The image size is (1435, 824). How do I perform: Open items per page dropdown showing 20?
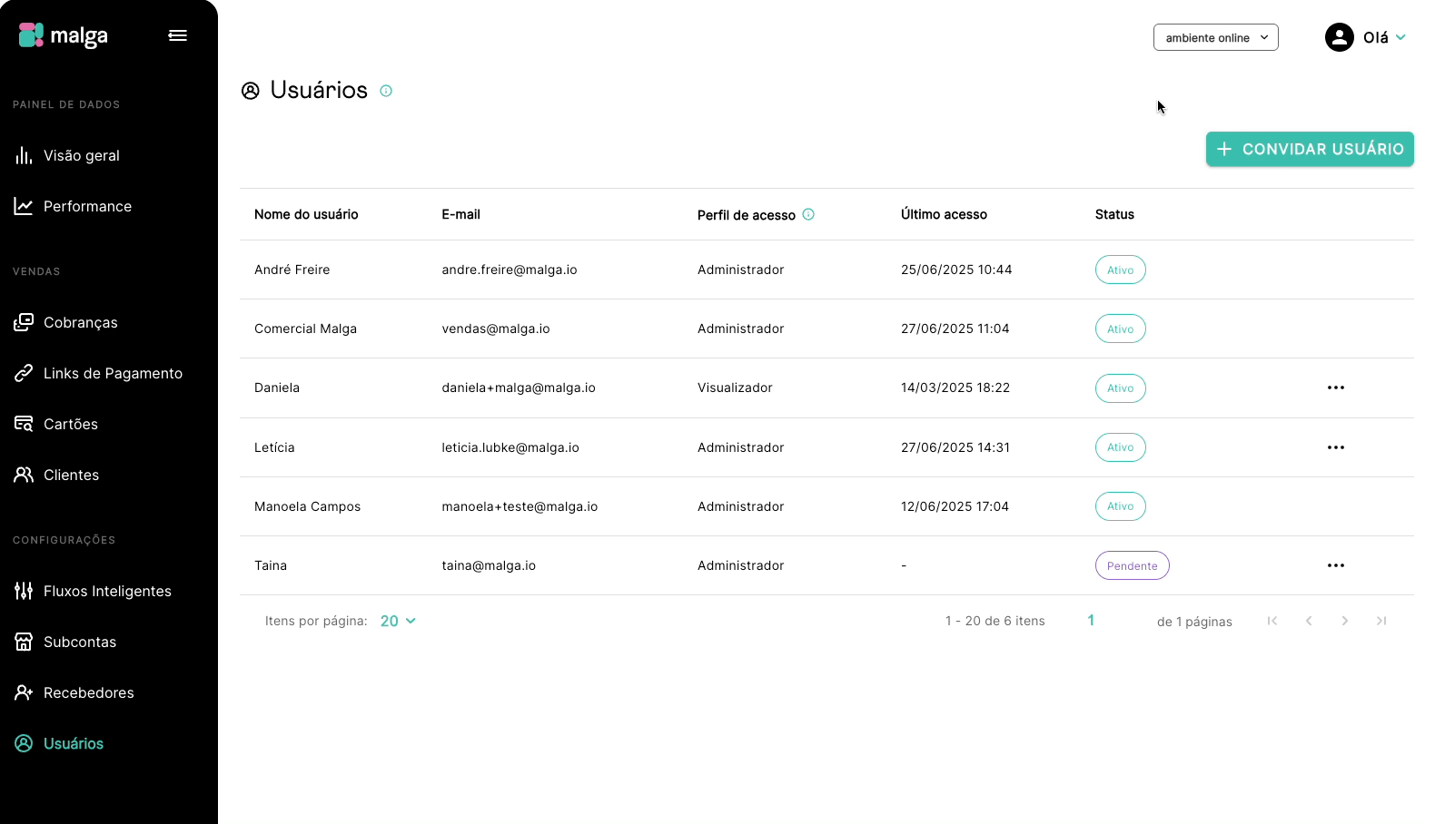click(x=398, y=621)
